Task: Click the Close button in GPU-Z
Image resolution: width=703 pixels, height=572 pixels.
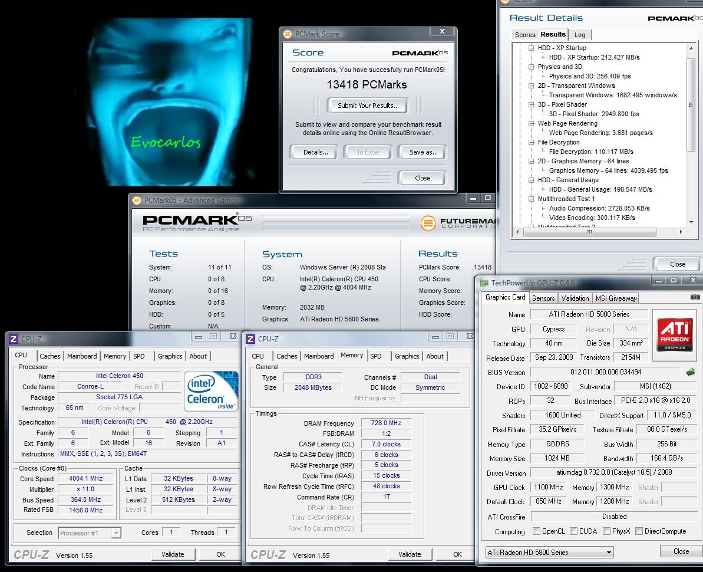Action: pos(681,551)
